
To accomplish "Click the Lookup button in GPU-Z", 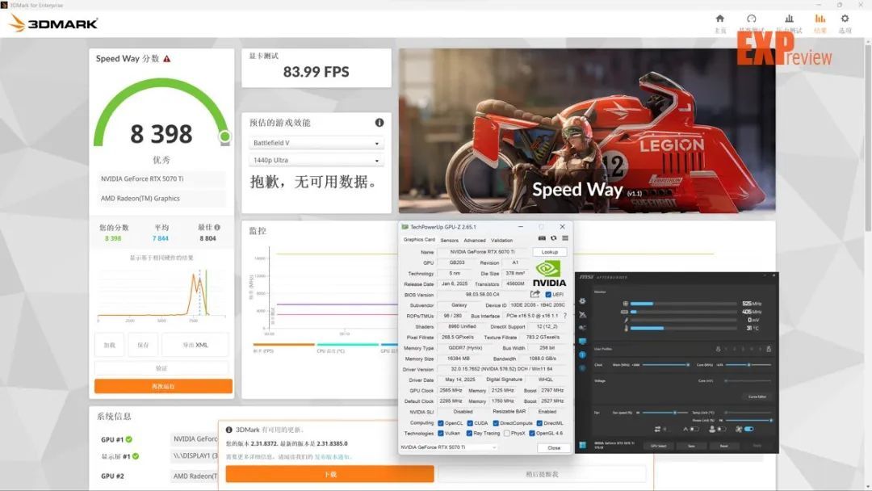I will (x=550, y=252).
